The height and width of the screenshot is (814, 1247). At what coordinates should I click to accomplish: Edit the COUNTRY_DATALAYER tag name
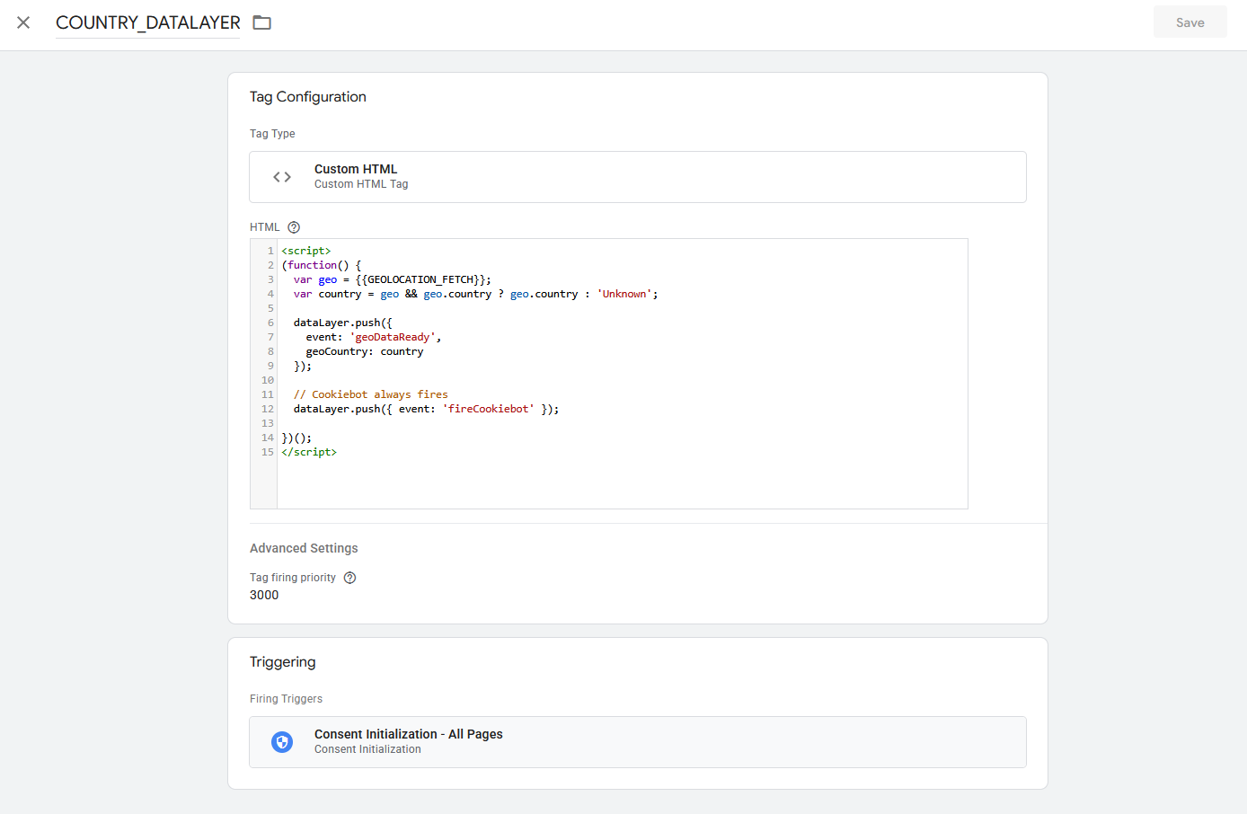tap(148, 22)
